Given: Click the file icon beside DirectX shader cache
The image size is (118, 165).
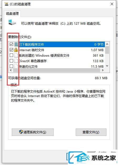Looking at the screenshot, I should point(16,61).
